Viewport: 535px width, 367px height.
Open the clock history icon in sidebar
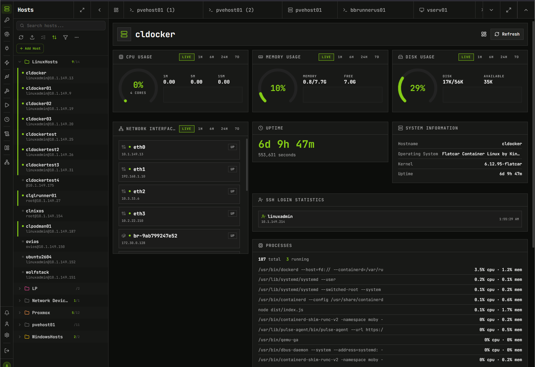tap(7, 119)
